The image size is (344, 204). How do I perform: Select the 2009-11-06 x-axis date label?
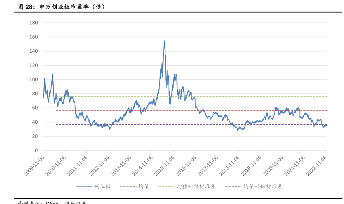(x=35, y=165)
